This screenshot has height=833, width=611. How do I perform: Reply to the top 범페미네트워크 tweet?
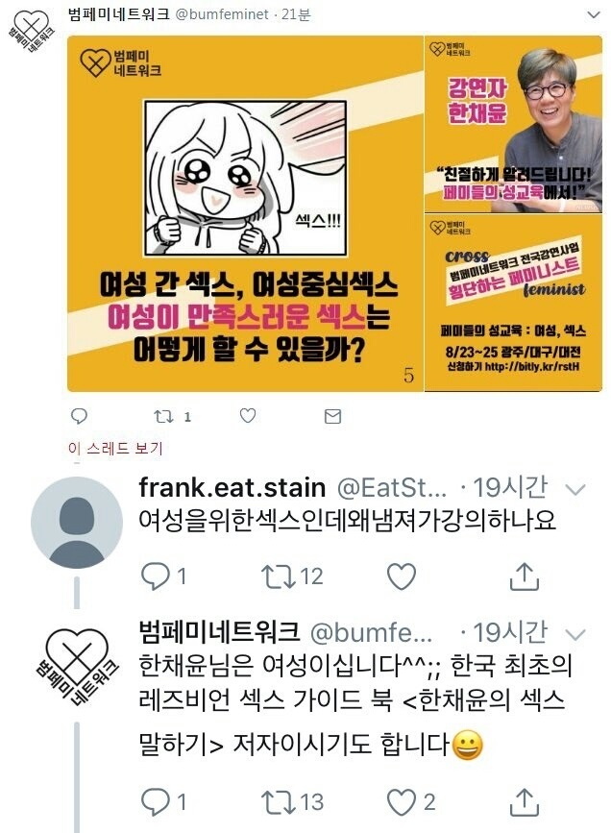(79, 416)
